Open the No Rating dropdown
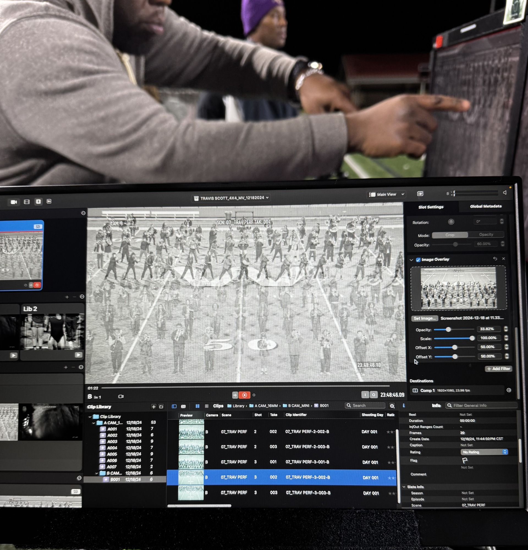 484,452
